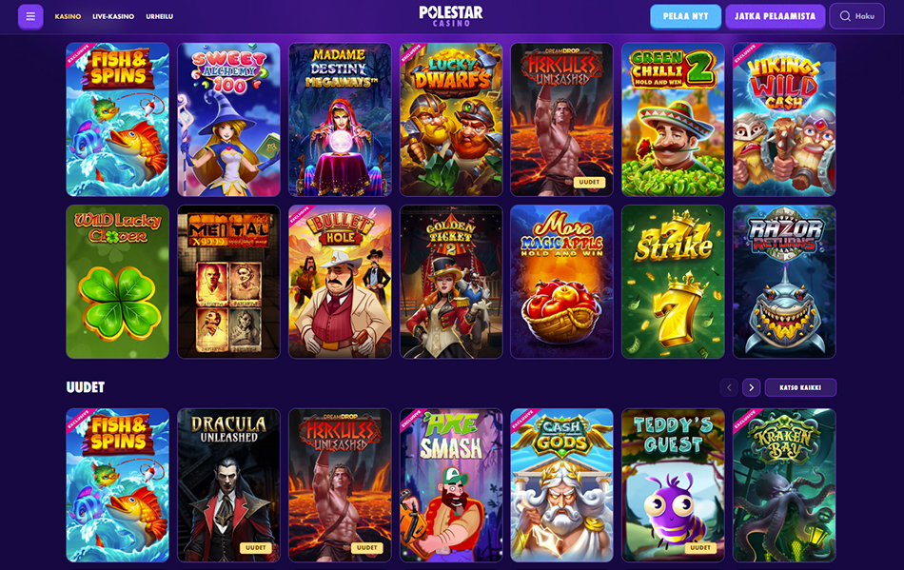Play Dracula Unleashed in Uudet row
The image size is (904, 570).
click(x=229, y=485)
